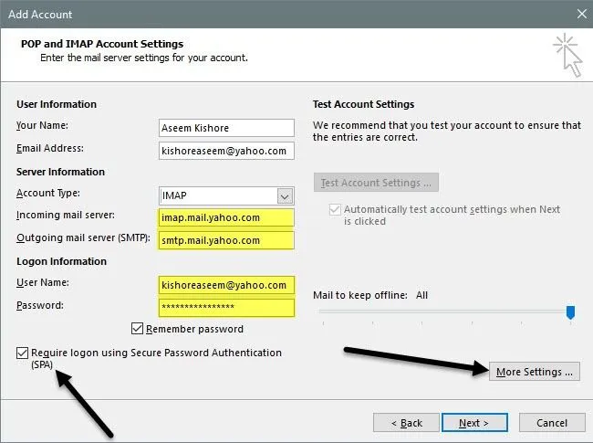This screenshot has width=593, height=443.
Task: Click the Your Name input field
Action: 226,127
